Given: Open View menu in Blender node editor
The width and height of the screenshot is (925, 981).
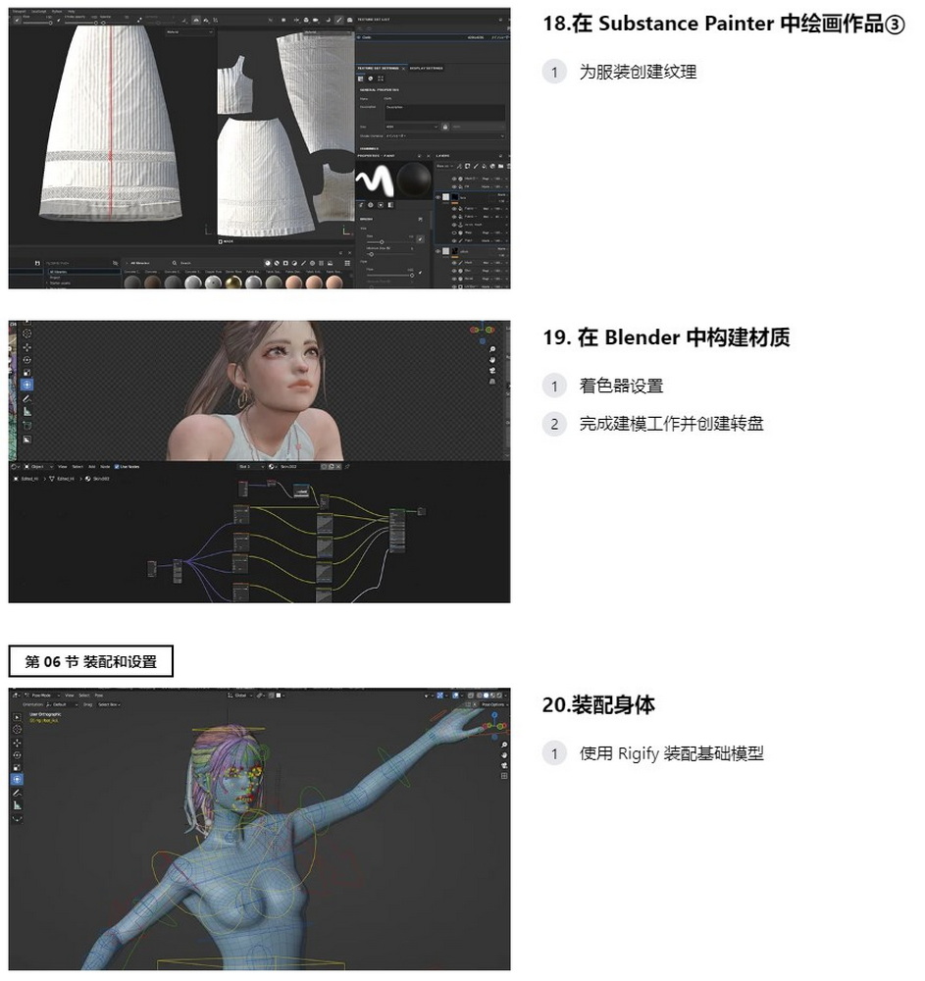Looking at the screenshot, I should coord(63,467).
